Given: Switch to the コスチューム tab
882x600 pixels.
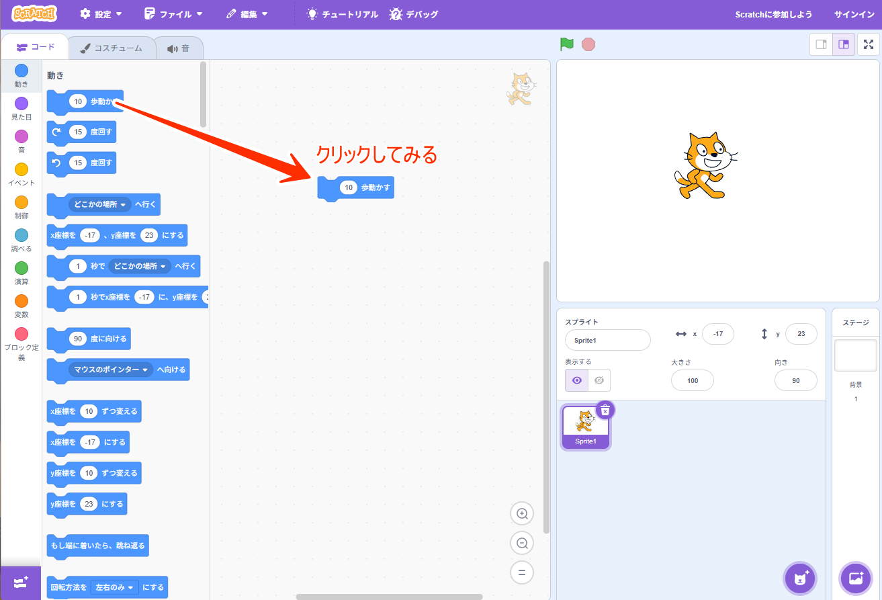Looking at the screenshot, I should click(112, 48).
